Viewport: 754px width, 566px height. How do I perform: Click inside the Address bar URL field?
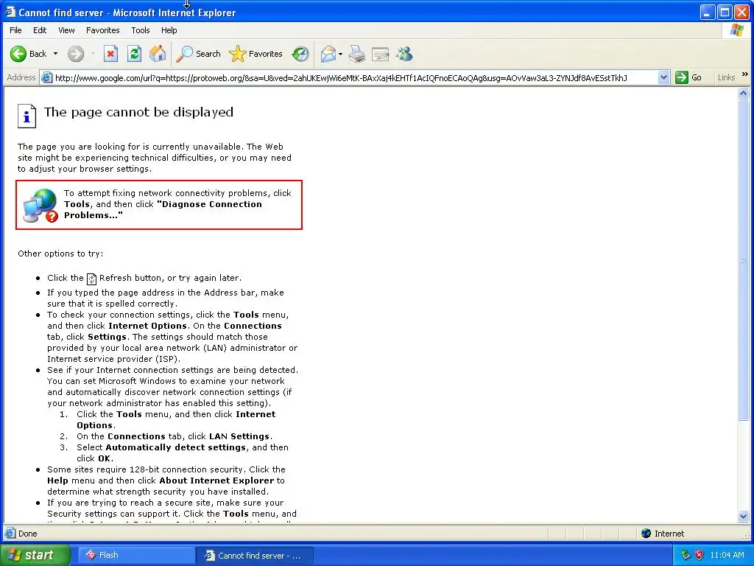(355, 77)
